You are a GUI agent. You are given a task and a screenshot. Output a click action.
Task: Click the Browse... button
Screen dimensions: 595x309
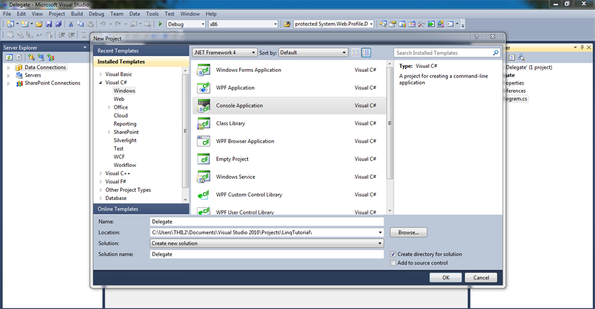point(408,232)
